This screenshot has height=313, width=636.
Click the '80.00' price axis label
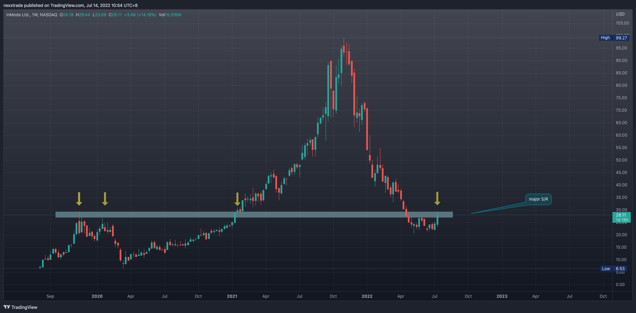(621, 85)
